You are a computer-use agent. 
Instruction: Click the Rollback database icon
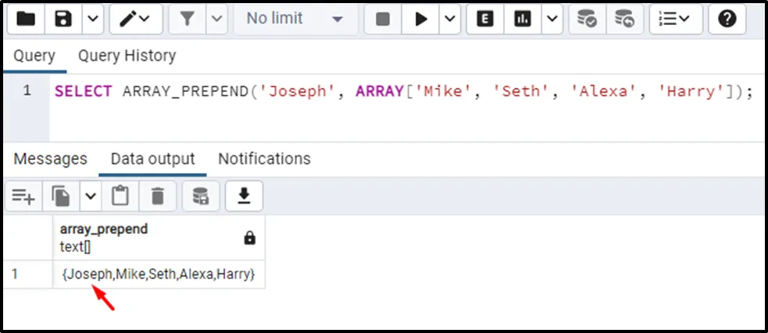click(x=623, y=19)
